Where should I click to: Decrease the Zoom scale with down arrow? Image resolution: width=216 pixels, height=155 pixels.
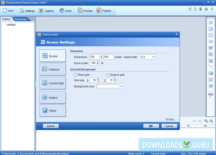[x=98, y=64]
